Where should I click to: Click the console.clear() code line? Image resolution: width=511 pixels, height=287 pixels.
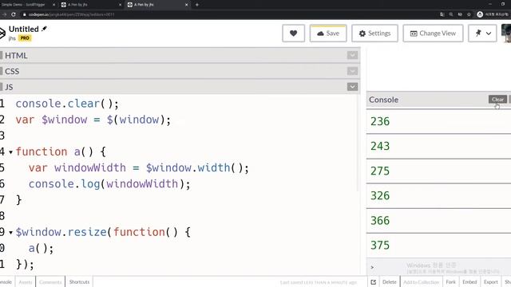click(67, 104)
